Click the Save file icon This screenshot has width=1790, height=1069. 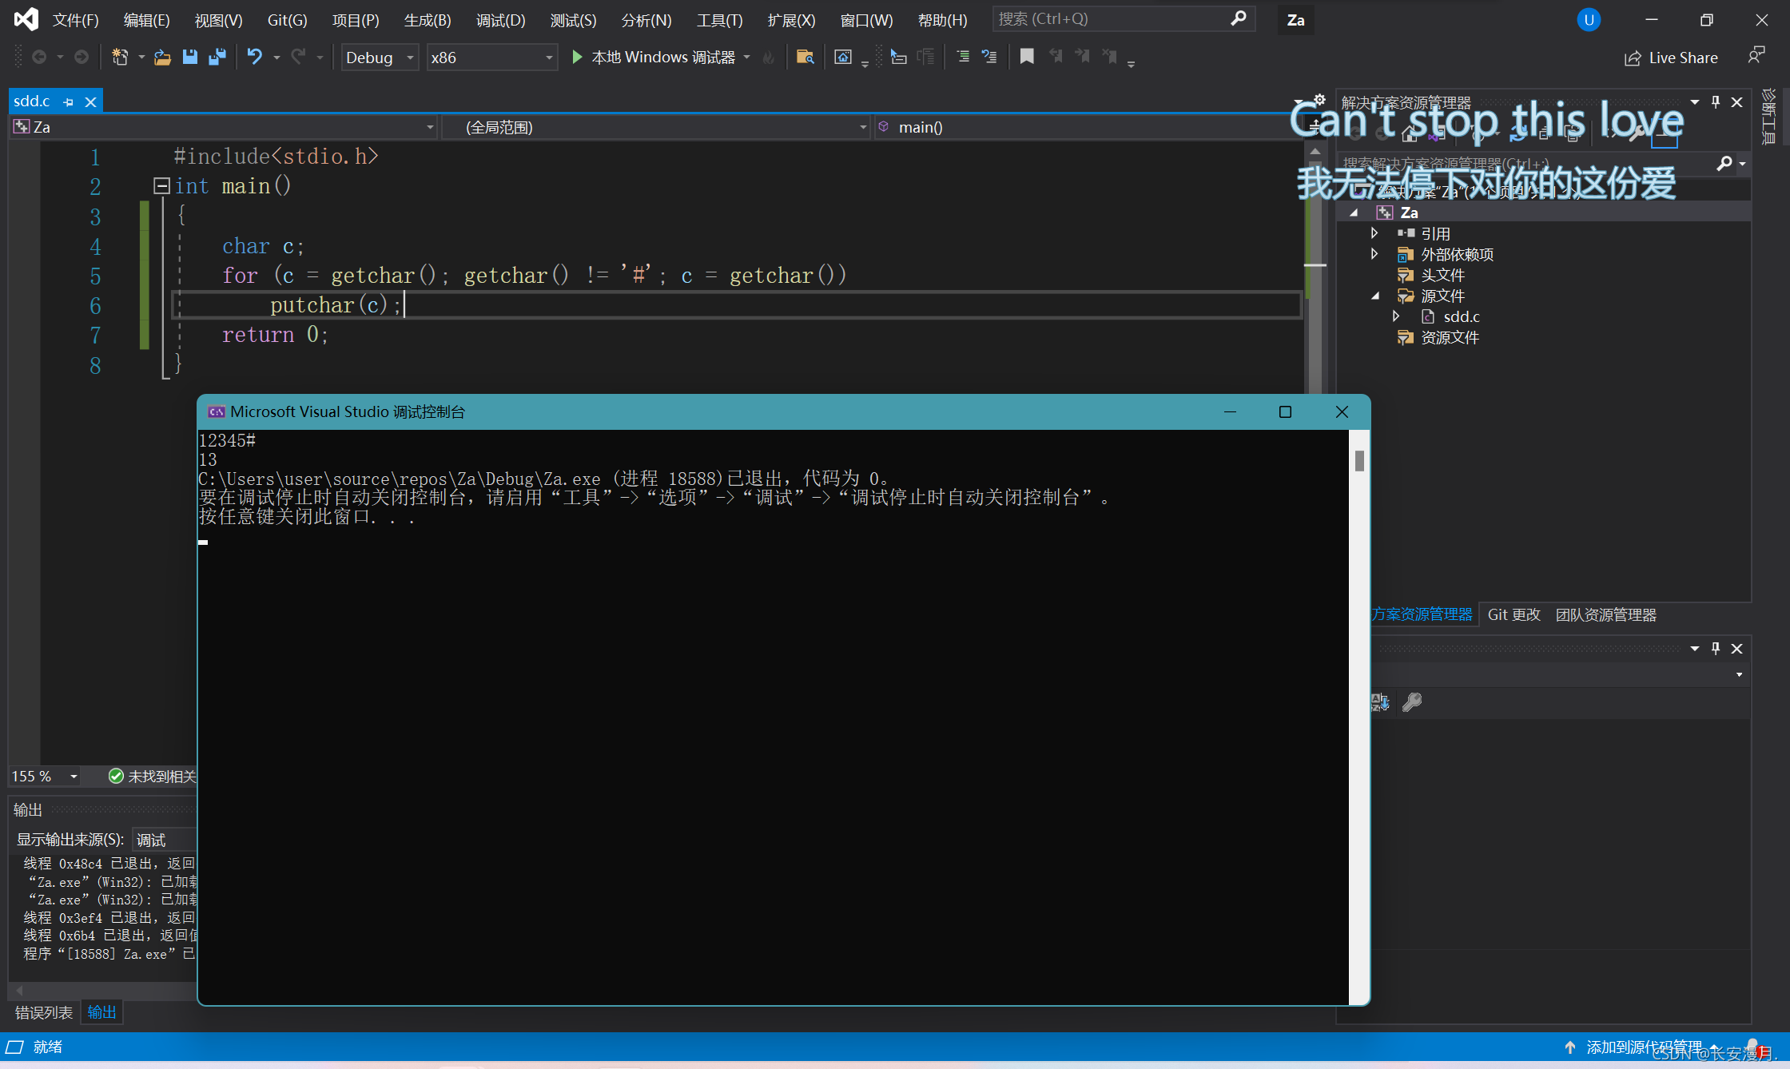pos(190,57)
